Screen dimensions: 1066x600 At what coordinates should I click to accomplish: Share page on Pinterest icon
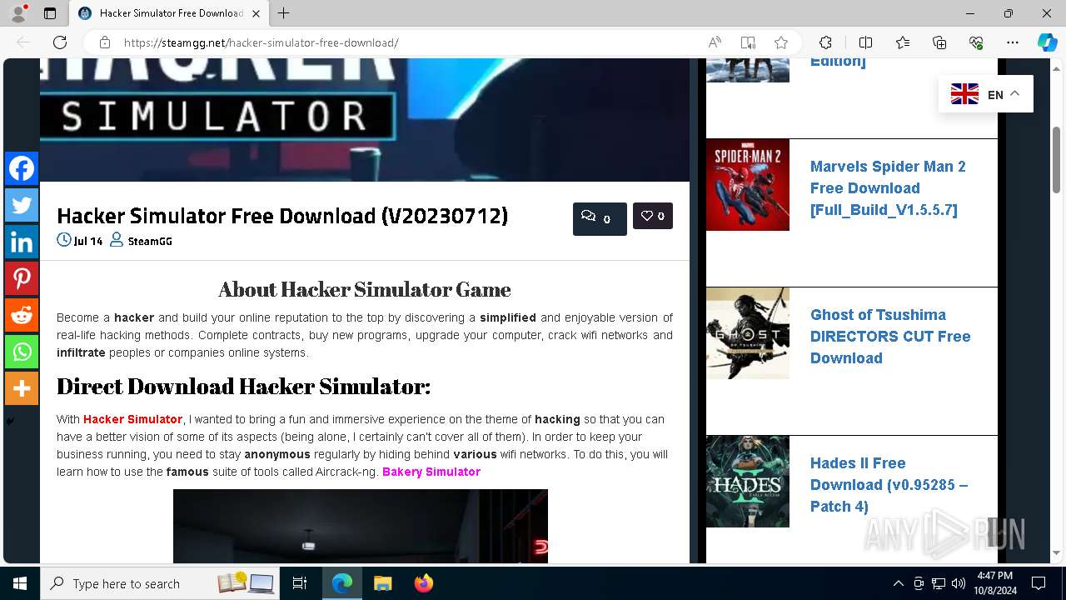tap(22, 278)
